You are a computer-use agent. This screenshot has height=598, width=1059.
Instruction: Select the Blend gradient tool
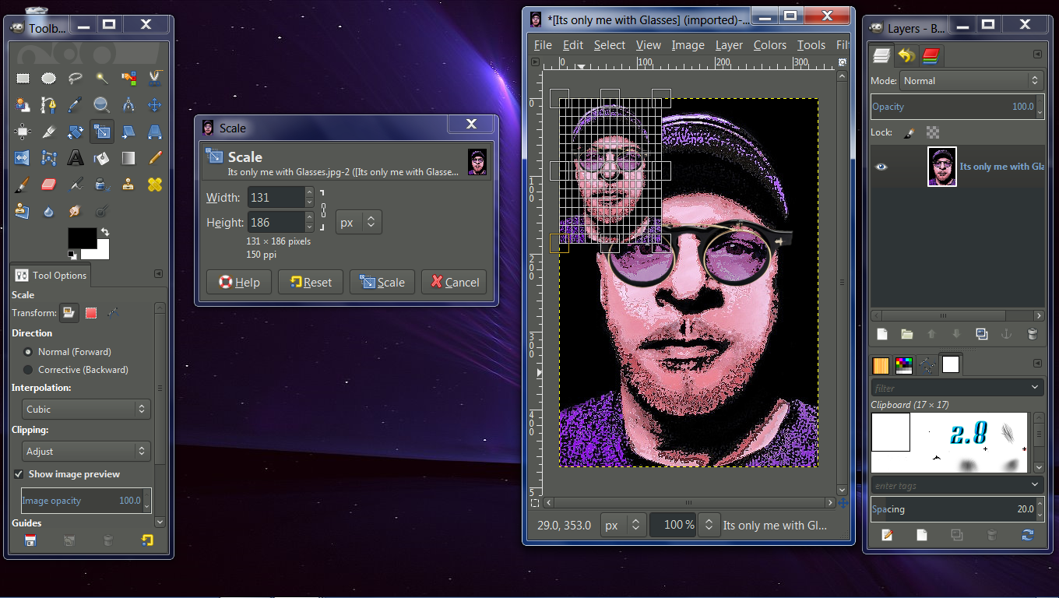point(128,158)
